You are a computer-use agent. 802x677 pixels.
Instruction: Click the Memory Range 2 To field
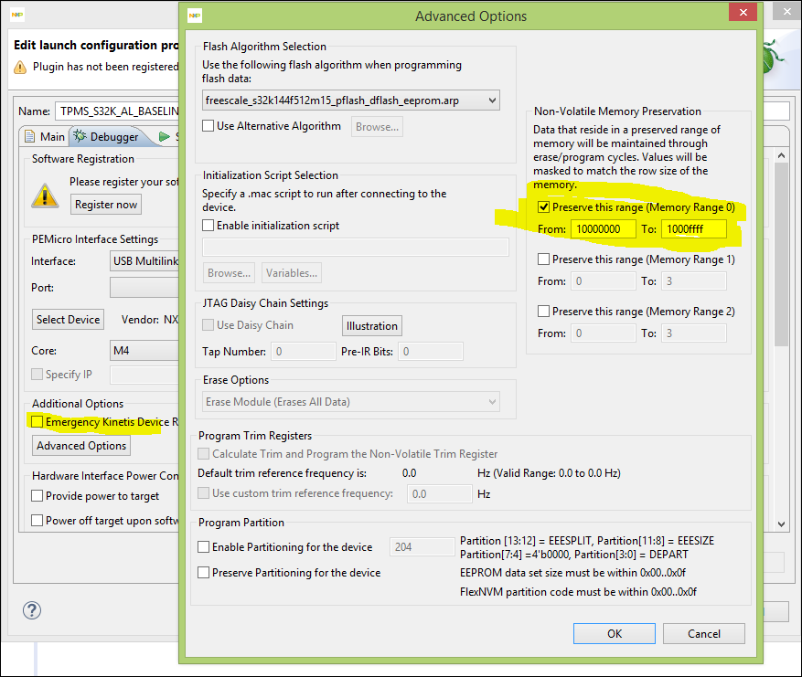tap(693, 333)
